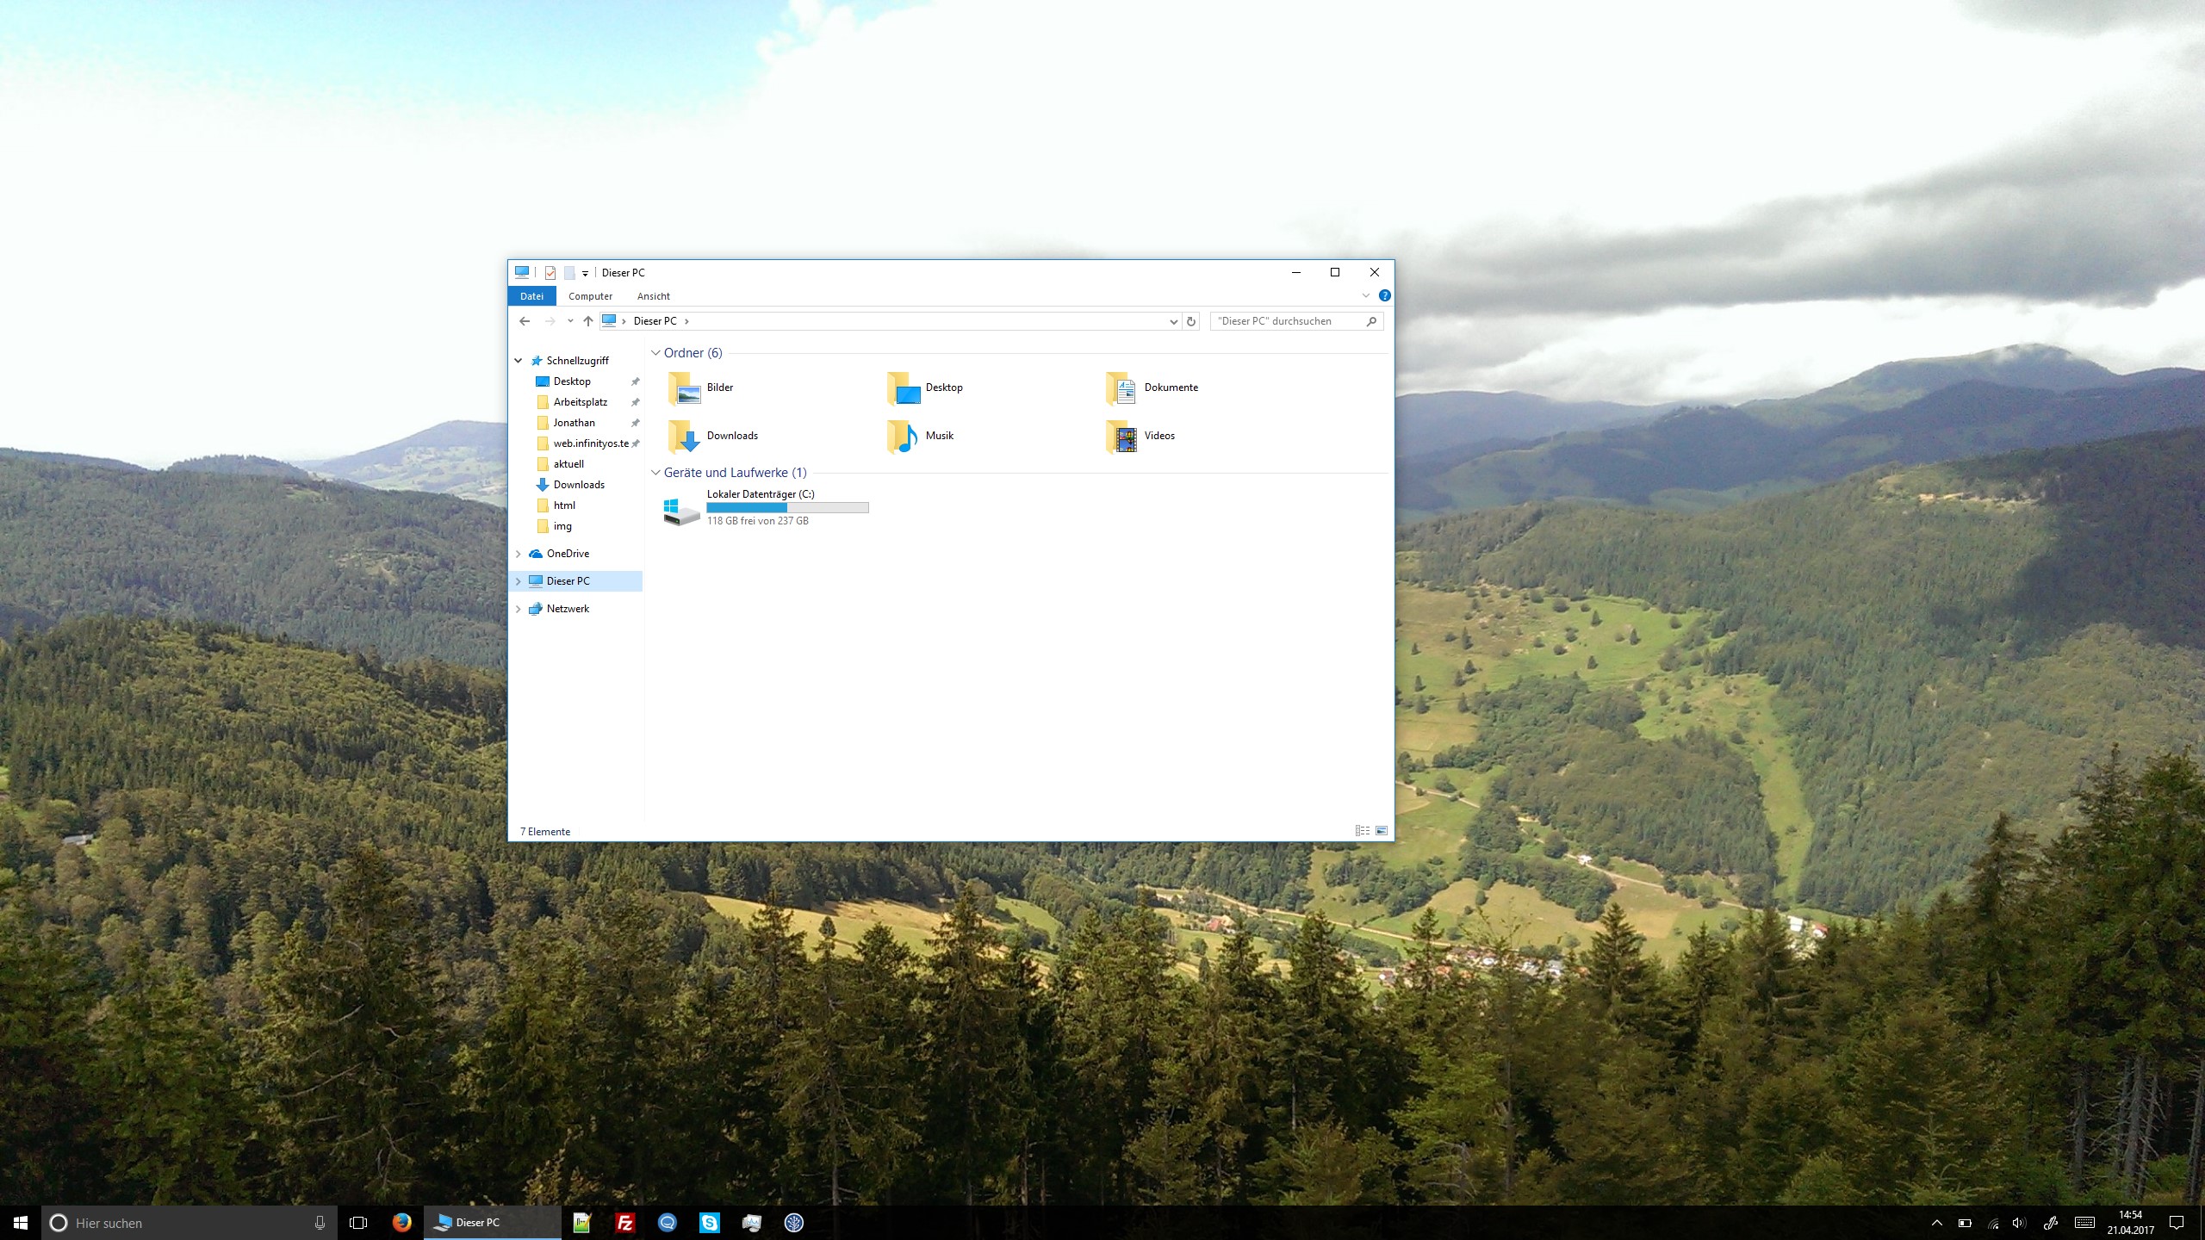This screenshot has height=1240, width=2205.
Task: Navigate up with the up arrow button
Action: click(587, 320)
